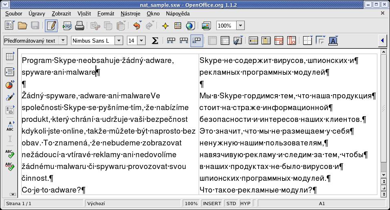Select fixed proportional table mode icon
390x210 pixels.
tap(184, 41)
